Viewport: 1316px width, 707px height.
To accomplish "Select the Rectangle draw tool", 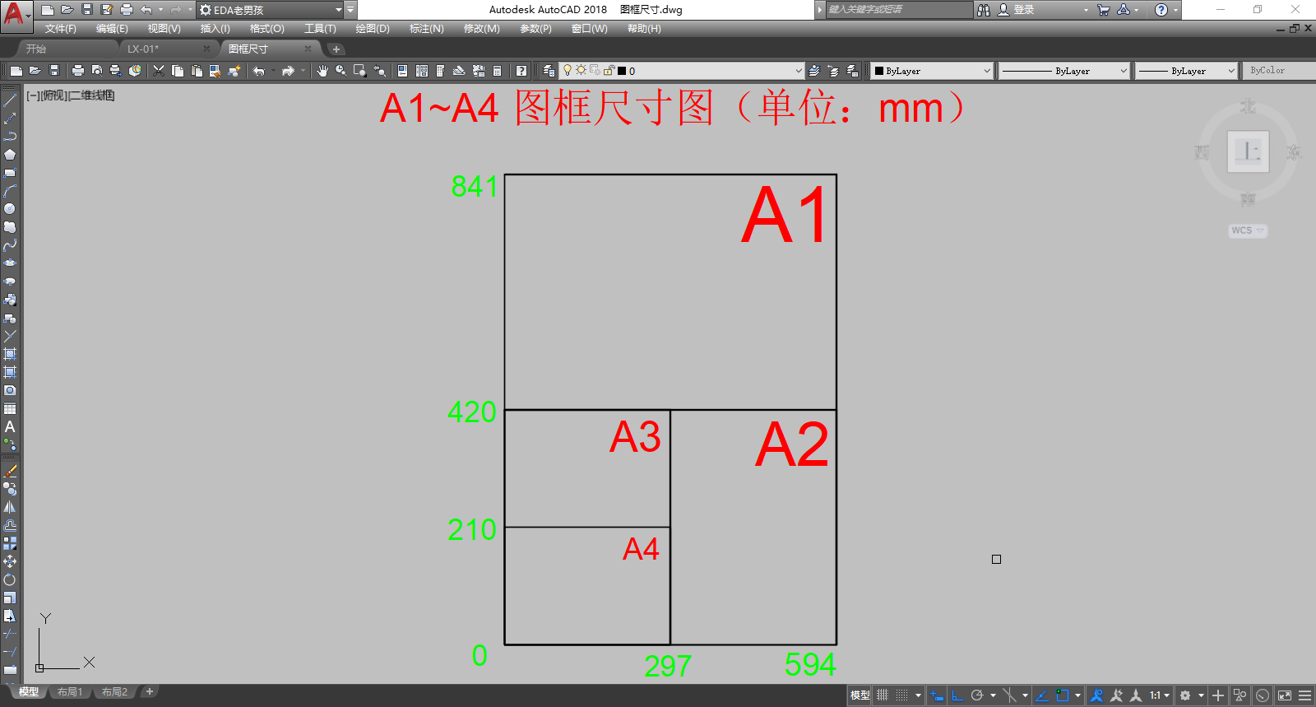I will (x=10, y=173).
